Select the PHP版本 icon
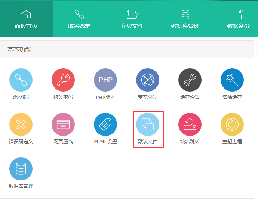The height and width of the screenshot is (201, 258). point(105,80)
